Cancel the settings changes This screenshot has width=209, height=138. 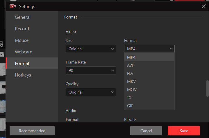click(x=146, y=131)
